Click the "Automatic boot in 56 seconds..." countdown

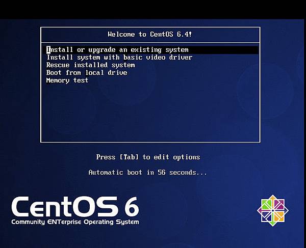click(x=148, y=173)
